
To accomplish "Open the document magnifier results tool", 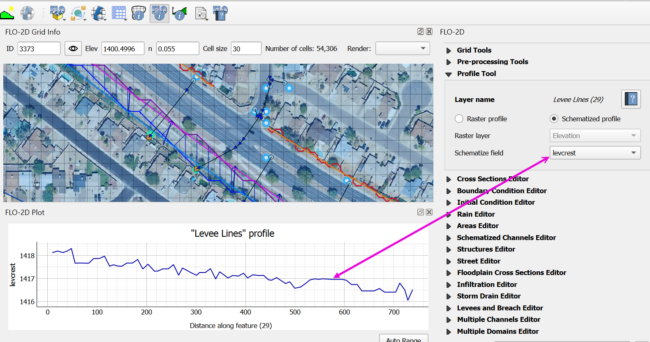I will pos(201,14).
